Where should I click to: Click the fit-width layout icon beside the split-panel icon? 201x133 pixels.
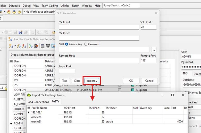(48, 46)
